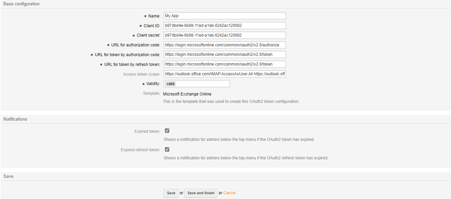Click the Name input field

point(224,15)
